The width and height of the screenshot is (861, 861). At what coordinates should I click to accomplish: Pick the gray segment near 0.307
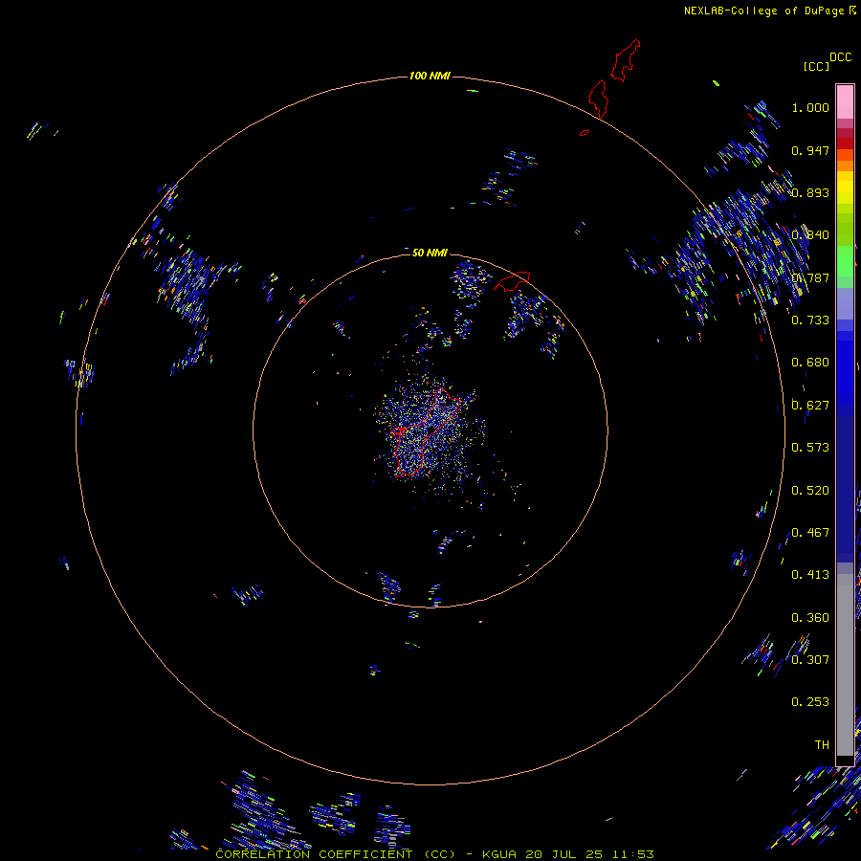[845, 665]
